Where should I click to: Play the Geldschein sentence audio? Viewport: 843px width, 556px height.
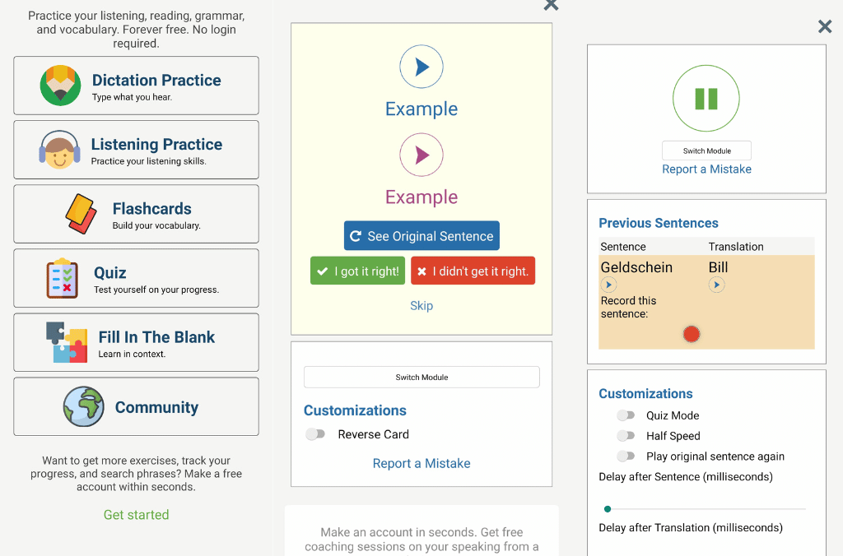coord(608,285)
